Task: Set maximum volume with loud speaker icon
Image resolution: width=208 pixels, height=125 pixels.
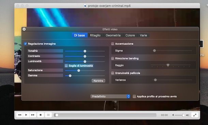Action: (188, 115)
